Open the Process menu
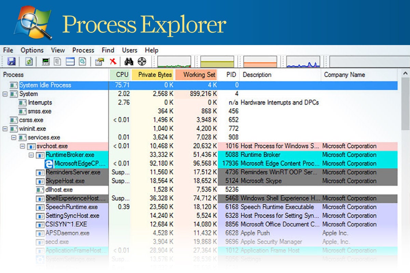The image size is (410, 273). (x=83, y=50)
